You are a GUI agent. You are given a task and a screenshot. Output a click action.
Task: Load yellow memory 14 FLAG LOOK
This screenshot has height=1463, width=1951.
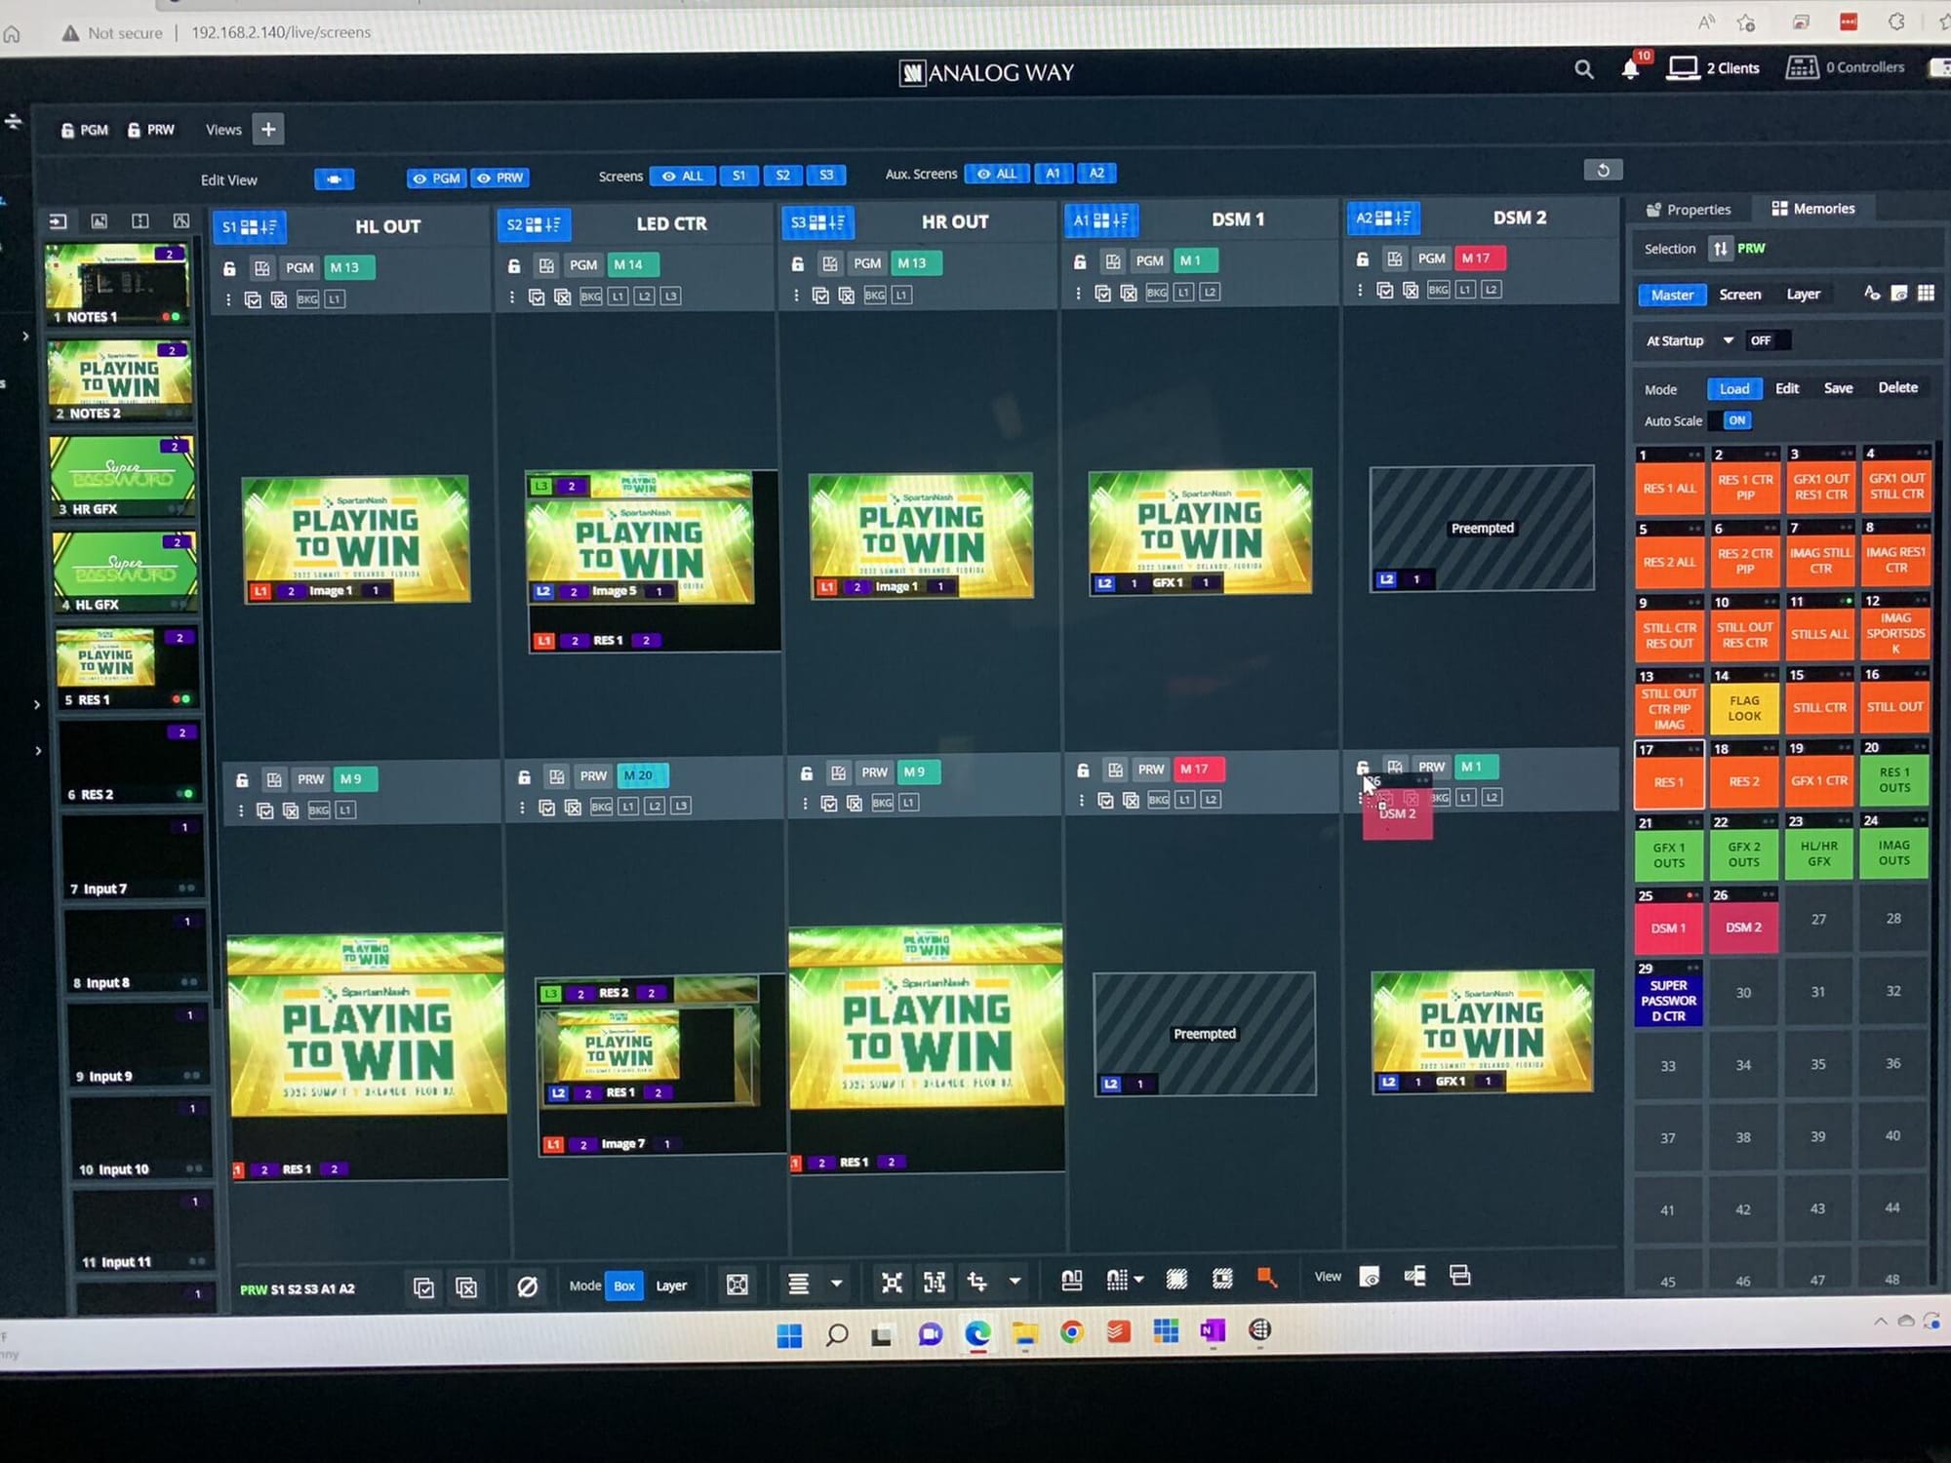click(x=1743, y=700)
